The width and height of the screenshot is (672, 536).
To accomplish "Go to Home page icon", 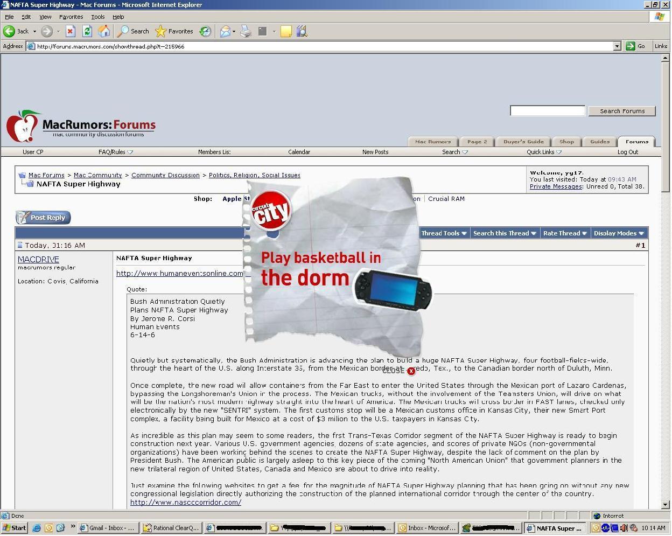I will 104,31.
